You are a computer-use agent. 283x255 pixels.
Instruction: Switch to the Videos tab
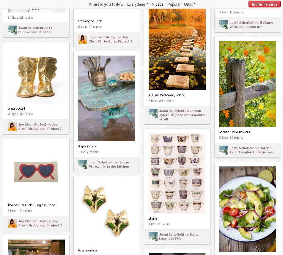click(158, 4)
